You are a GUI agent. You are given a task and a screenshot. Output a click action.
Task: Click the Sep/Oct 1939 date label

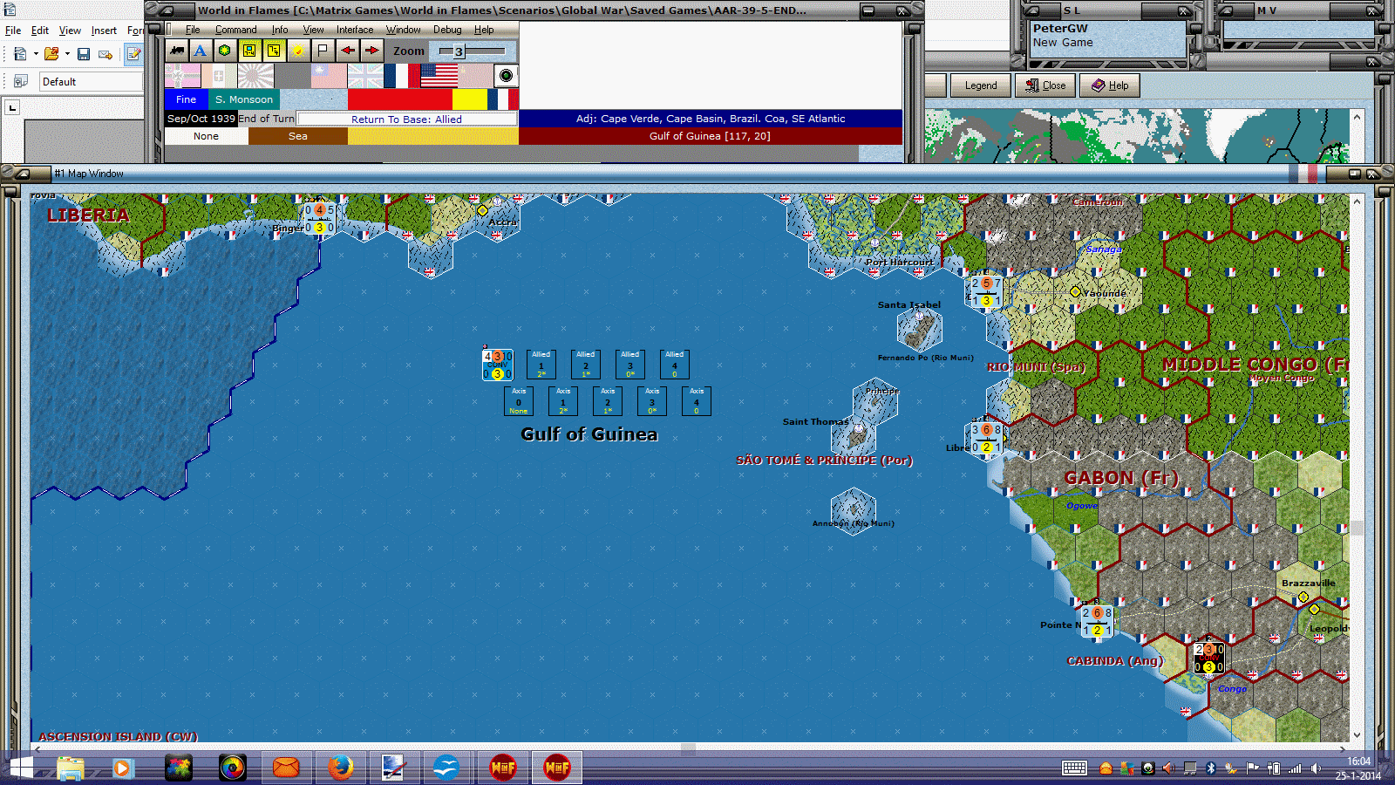tap(201, 119)
